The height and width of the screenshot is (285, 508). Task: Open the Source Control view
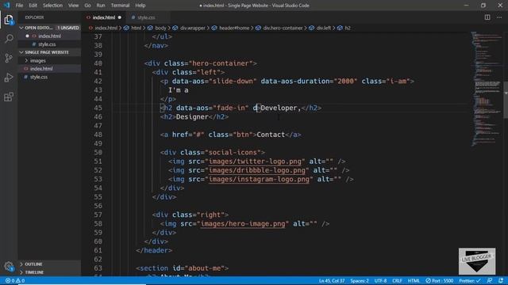pyautogui.click(x=9, y=58)
